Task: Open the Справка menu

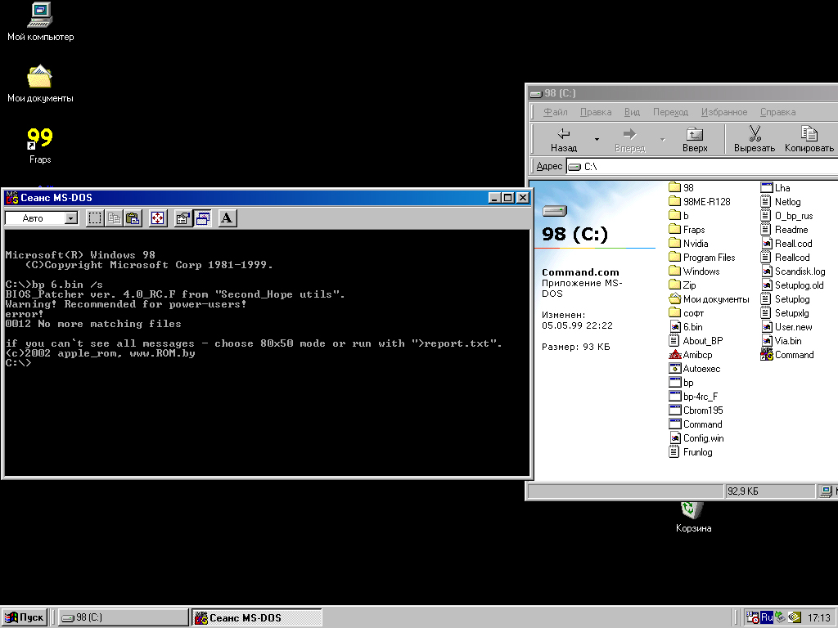Action: point(777,112)
